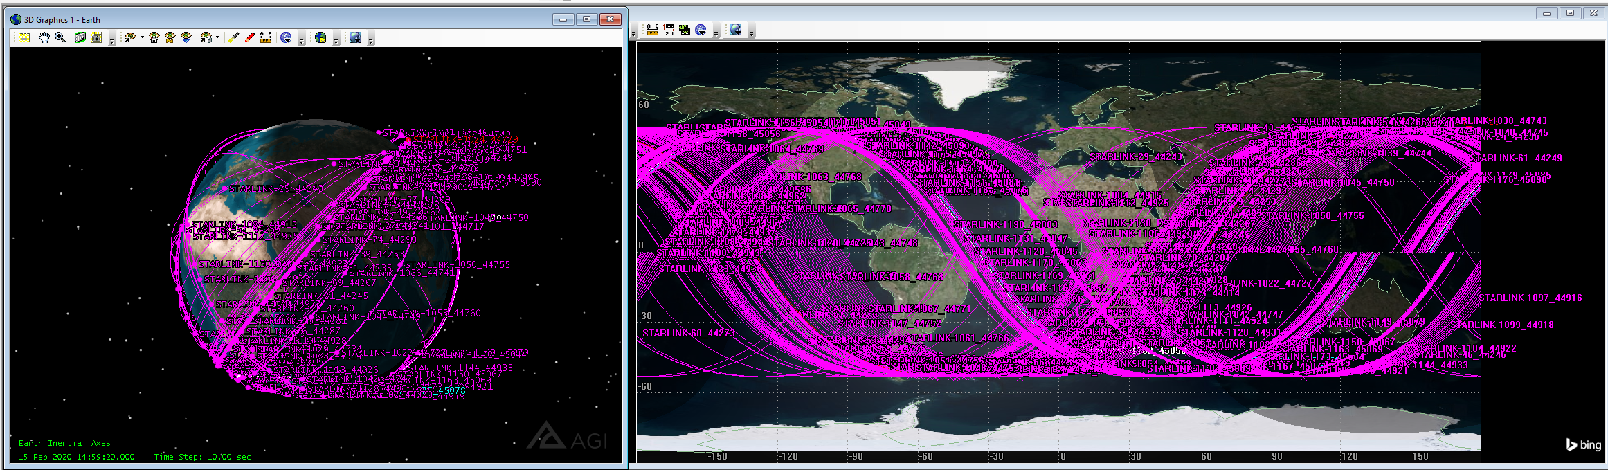The image size is (1608, 470).
Task: Close the 3D Graphics 1 - Earth window
Action: click(x=610, y=19)
